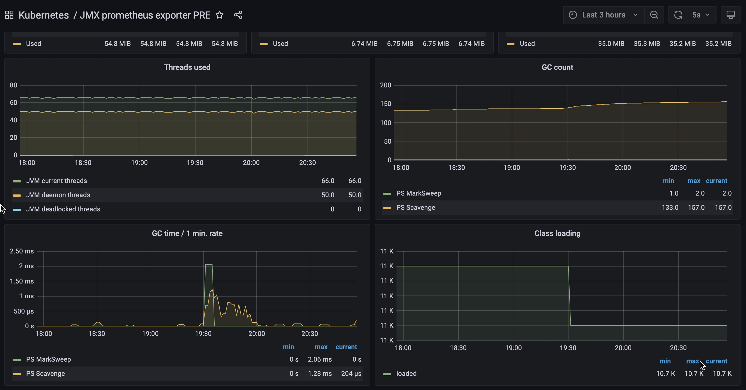Click the Kubernetes folder breadcrumb link
The width and height of the screenshot is (746, 390).
[x=43, y=15]
